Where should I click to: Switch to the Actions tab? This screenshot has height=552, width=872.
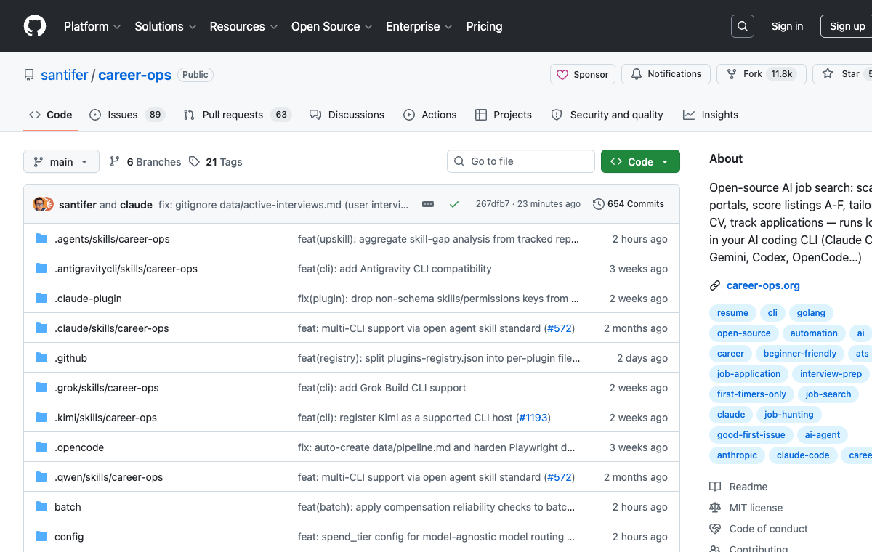[x=429, y=115]
